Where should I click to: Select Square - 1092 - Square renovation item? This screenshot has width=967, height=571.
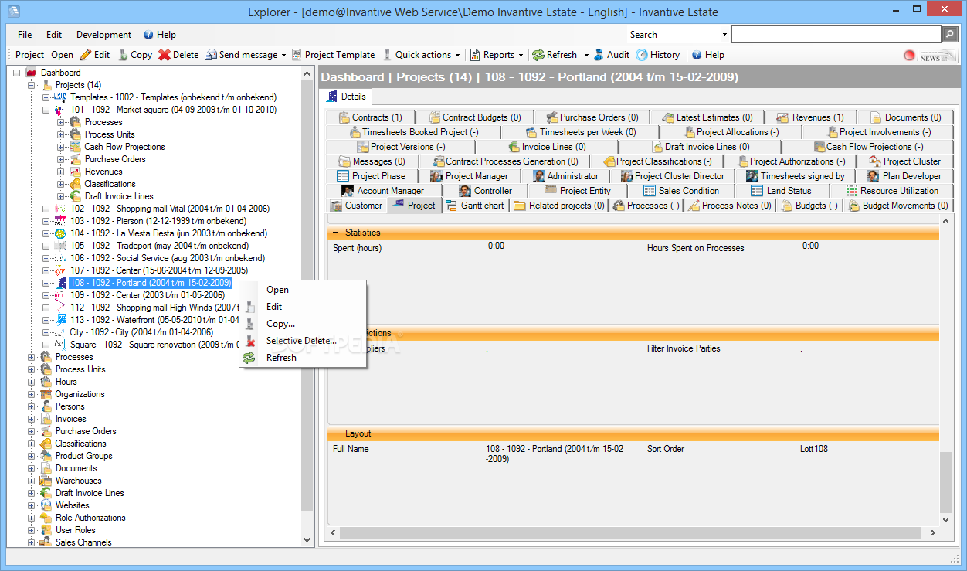[152, 345]
